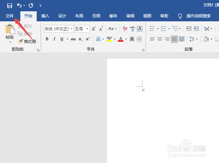
Task: Click the Numbering list icon
Action: click(164, 29)
